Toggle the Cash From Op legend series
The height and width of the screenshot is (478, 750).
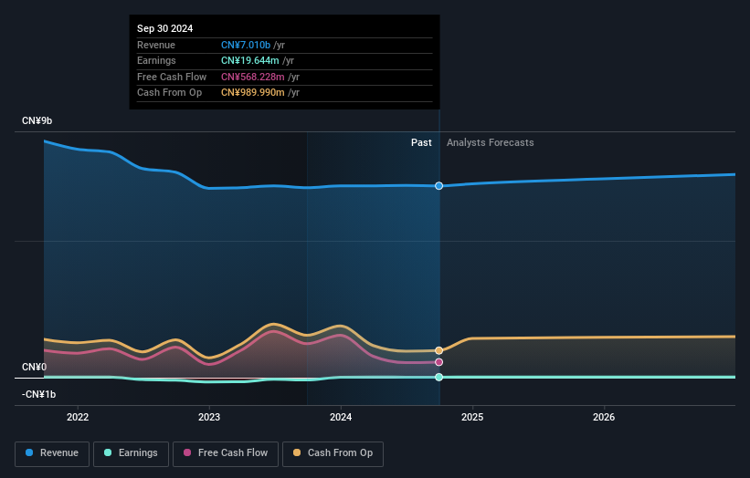point(333,453)
